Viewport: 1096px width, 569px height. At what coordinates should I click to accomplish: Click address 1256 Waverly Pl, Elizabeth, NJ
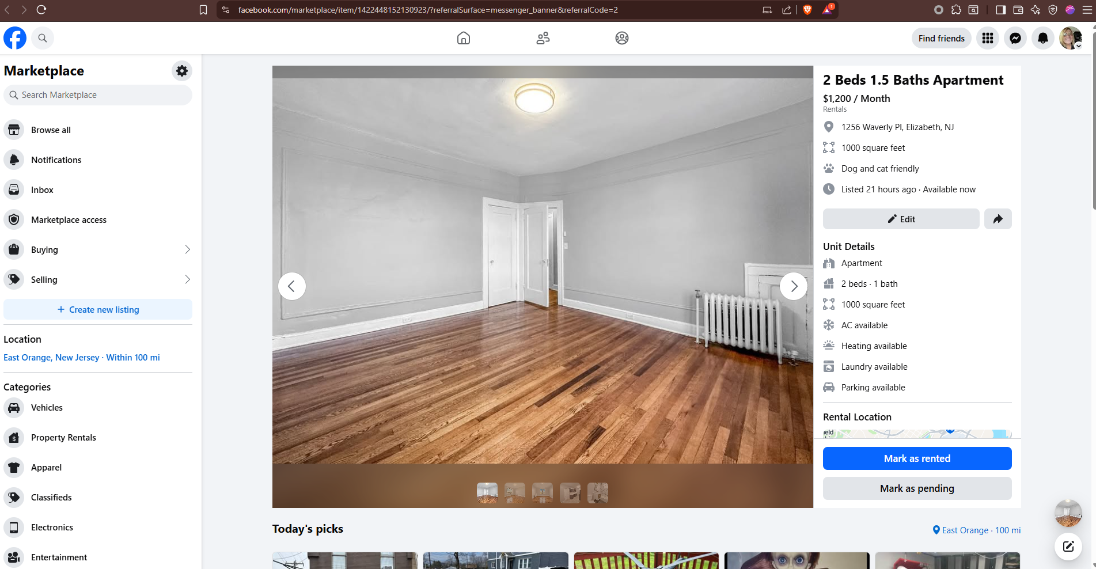pos(897,127)
